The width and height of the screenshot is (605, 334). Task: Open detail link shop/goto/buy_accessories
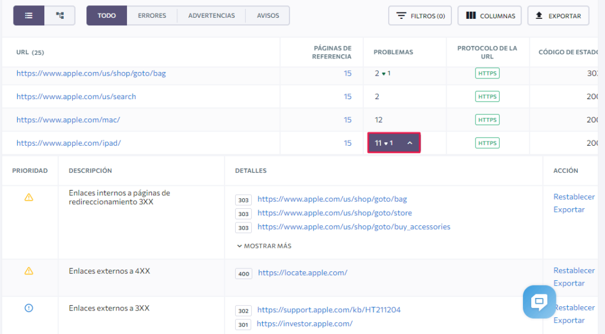click(354, 227)
